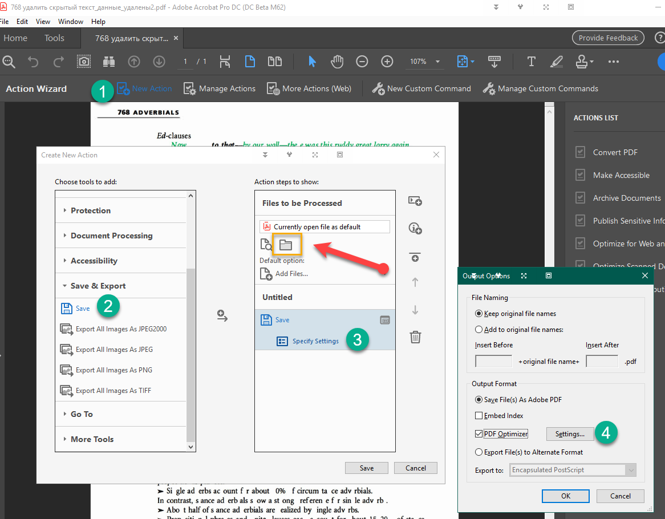Uncheck the PDF Optimizer checkbox

tap(479, 434)
